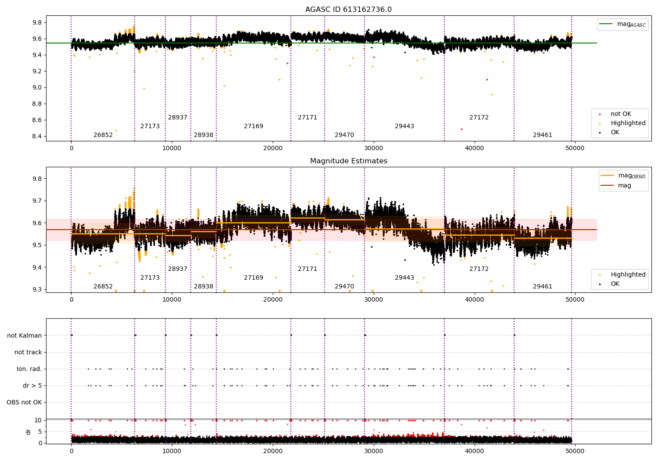Click y-tick 9.5 on Magnitude Estimates plot
The image size is (658, 461).
point(36,245)
